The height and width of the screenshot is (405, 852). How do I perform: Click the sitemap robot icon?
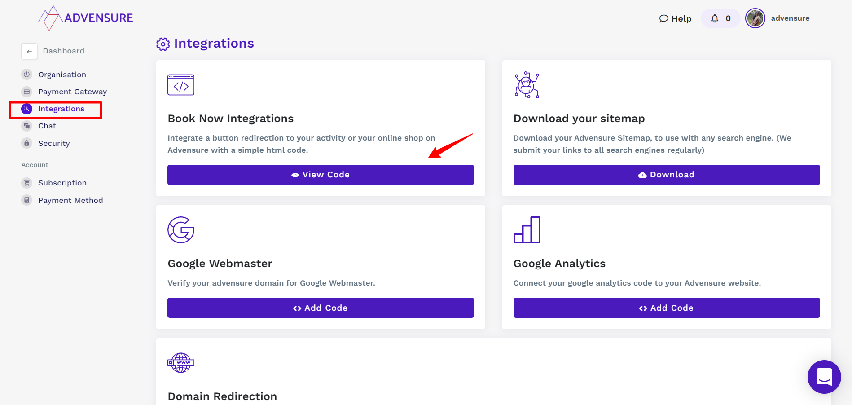pos(527,85)
